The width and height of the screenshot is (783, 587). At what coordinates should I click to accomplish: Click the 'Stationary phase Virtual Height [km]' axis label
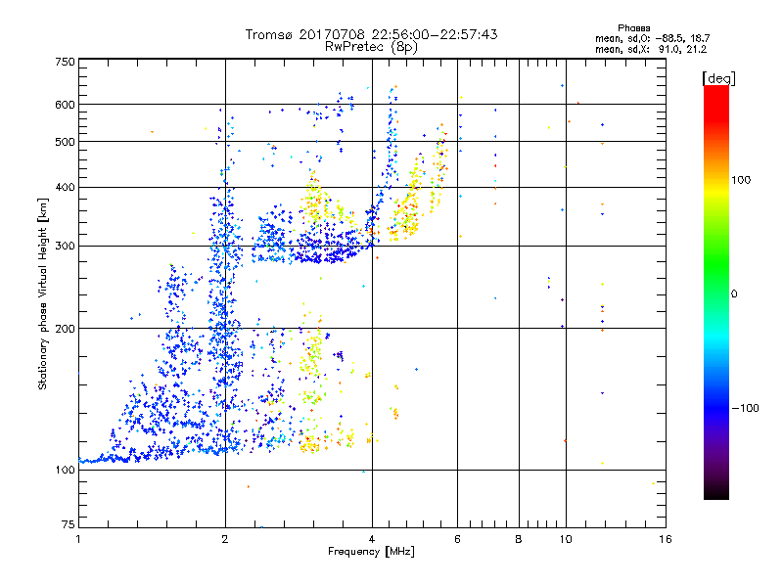pos(43,294)
